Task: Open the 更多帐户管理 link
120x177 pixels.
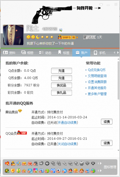Action: [x=97, y=94]
